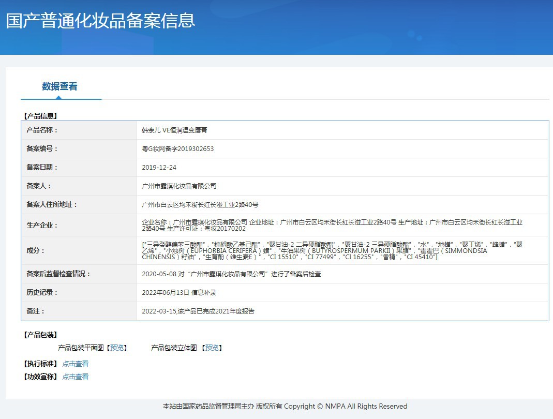Select the product name 韩奈儿 VE恒润温变唇膏

point(175,130)
